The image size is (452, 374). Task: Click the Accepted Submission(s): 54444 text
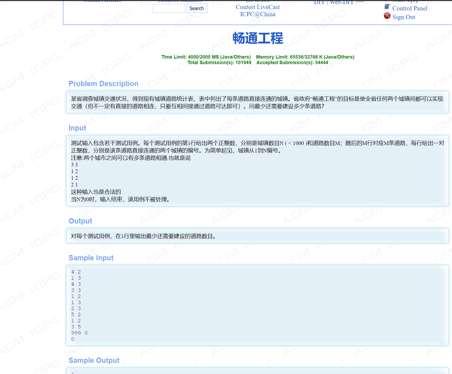292,63
